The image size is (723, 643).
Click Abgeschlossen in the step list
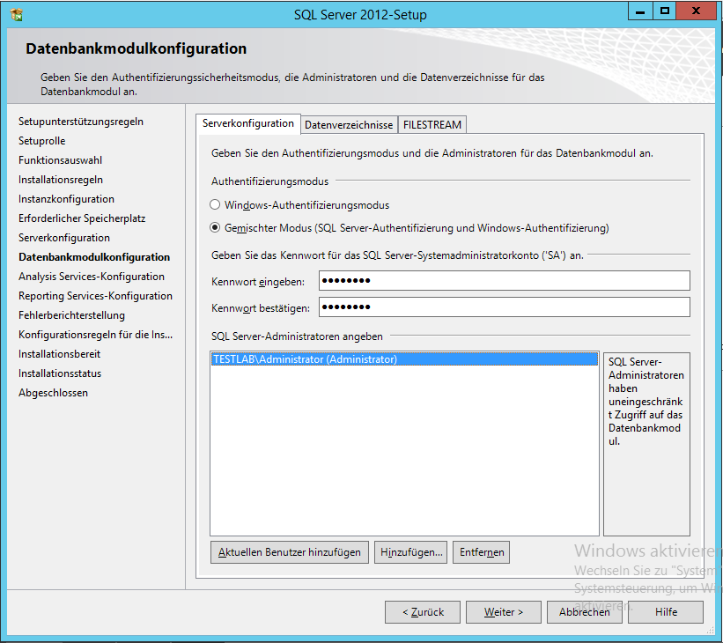pyautogui.click(x=53, y=393)
